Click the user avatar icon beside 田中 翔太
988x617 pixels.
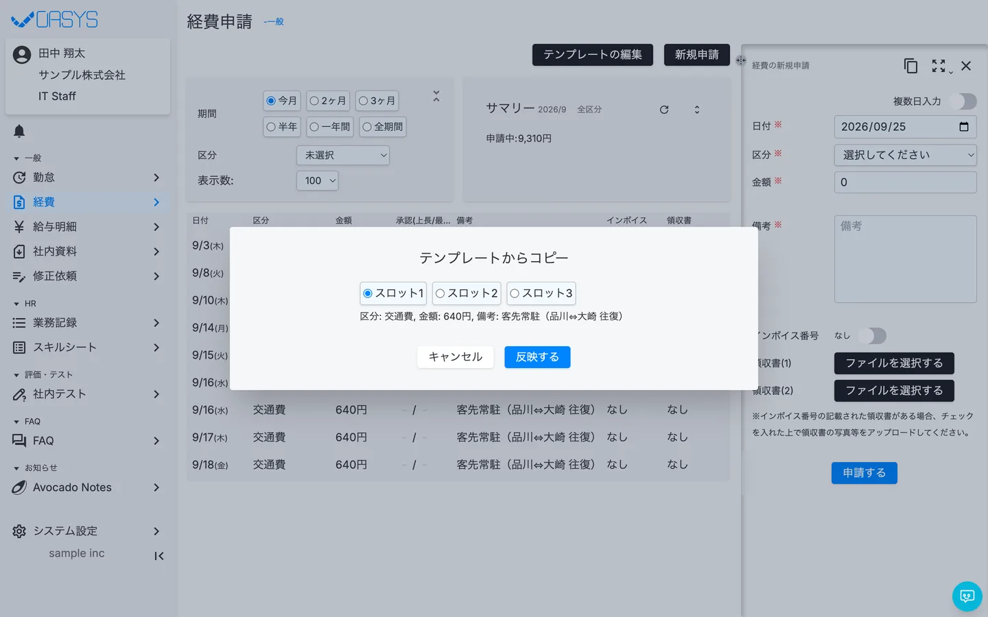(22, 55)
